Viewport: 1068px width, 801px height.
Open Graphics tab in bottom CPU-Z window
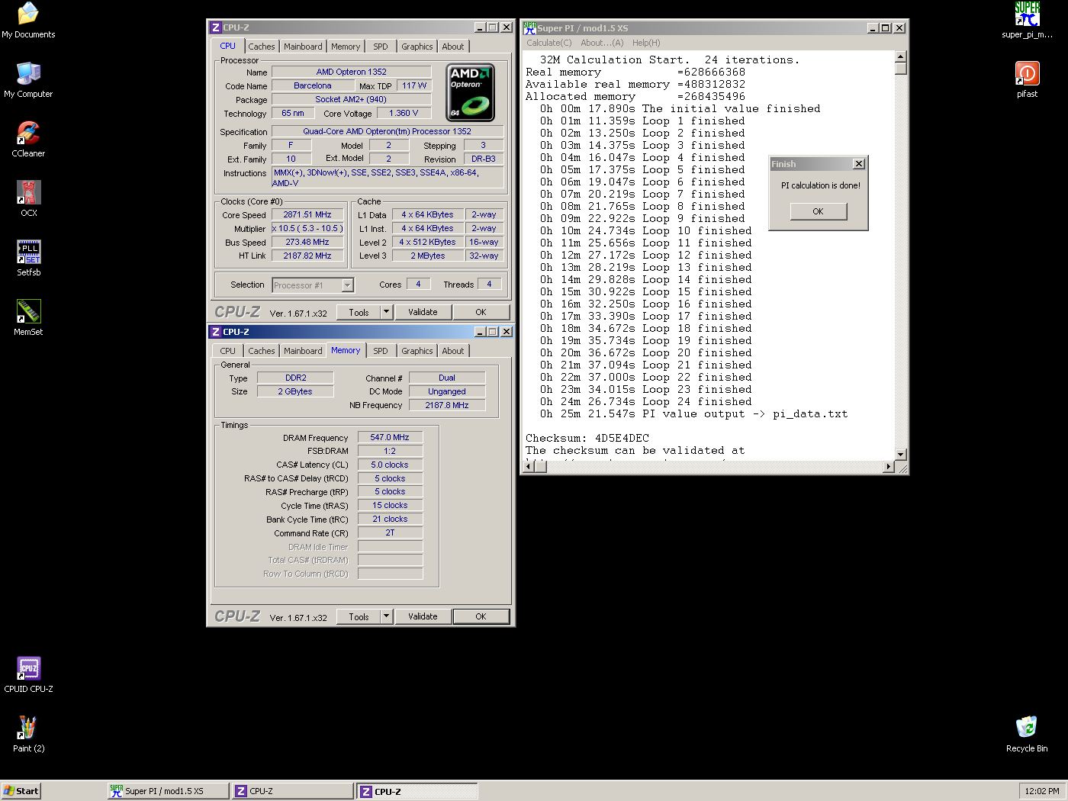tap(417, 351)
